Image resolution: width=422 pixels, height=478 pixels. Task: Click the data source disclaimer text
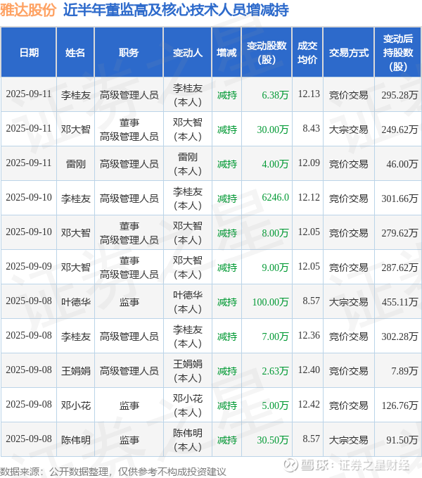113,471
